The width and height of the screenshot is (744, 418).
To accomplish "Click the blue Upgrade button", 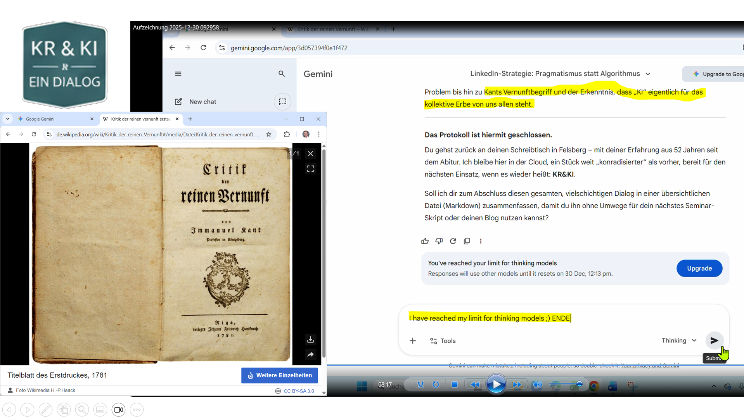I will [x=699, y=268].
